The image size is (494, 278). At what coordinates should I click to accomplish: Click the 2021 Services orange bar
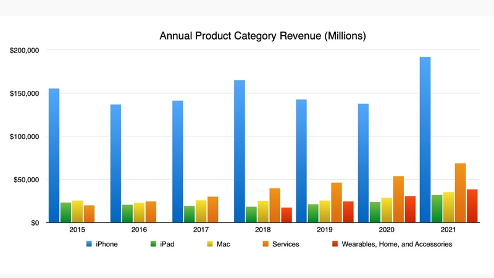(x=460, y=193)
